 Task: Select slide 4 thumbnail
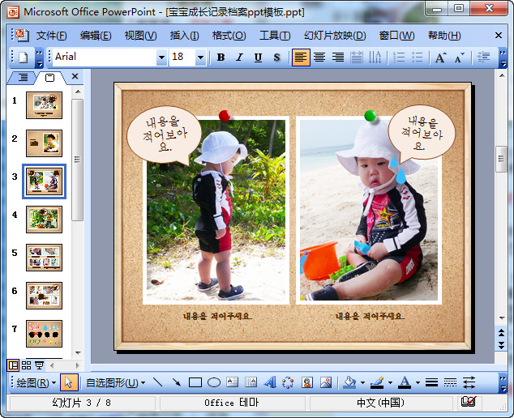coord(44,220)
